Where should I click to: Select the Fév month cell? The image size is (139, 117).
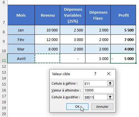21,39
